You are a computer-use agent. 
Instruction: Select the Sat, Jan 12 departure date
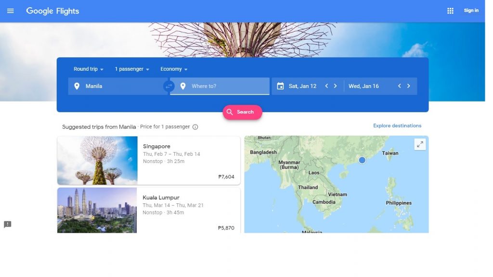[x=302, y=86]
